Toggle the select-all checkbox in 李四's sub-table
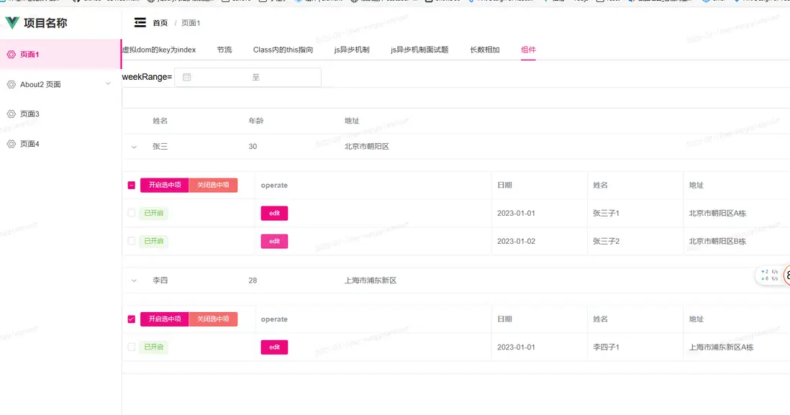The image size is (790, 415). pos(132,319)
